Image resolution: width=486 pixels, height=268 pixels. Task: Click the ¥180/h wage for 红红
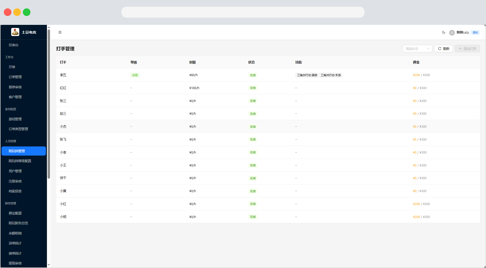click(194, 88)
